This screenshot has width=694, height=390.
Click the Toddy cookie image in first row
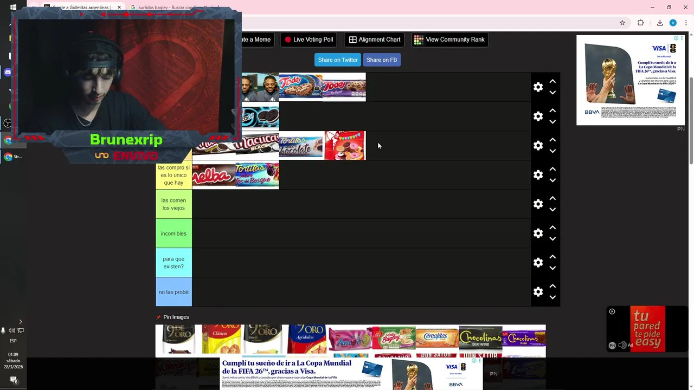pos(300,87)
